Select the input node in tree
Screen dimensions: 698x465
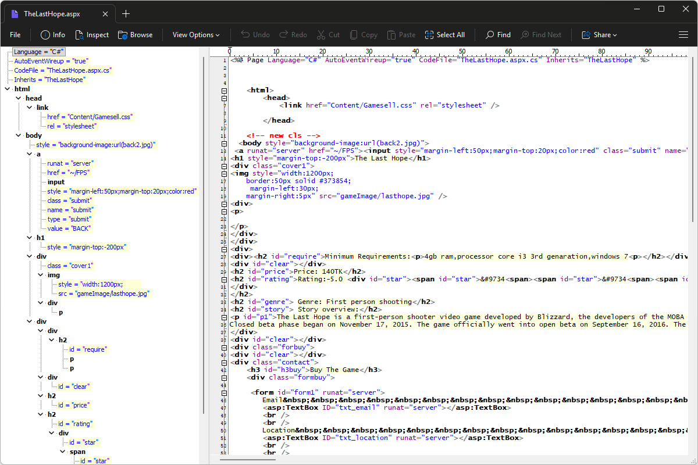56,182
